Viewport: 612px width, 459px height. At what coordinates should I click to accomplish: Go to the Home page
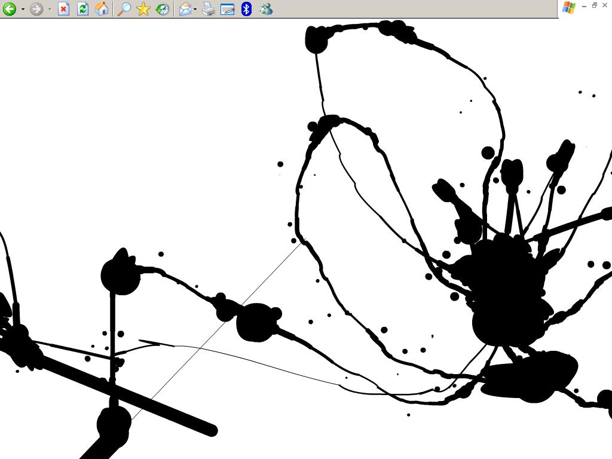coord(102,9)
